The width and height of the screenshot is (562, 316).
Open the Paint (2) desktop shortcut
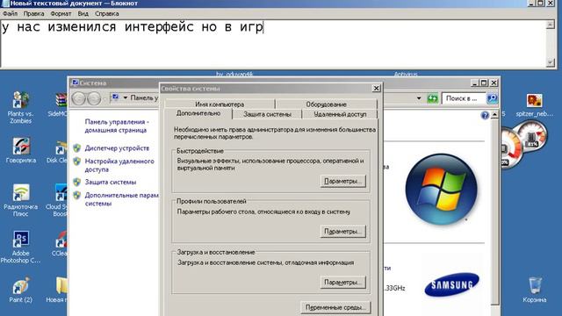click(x=21, y=290)
